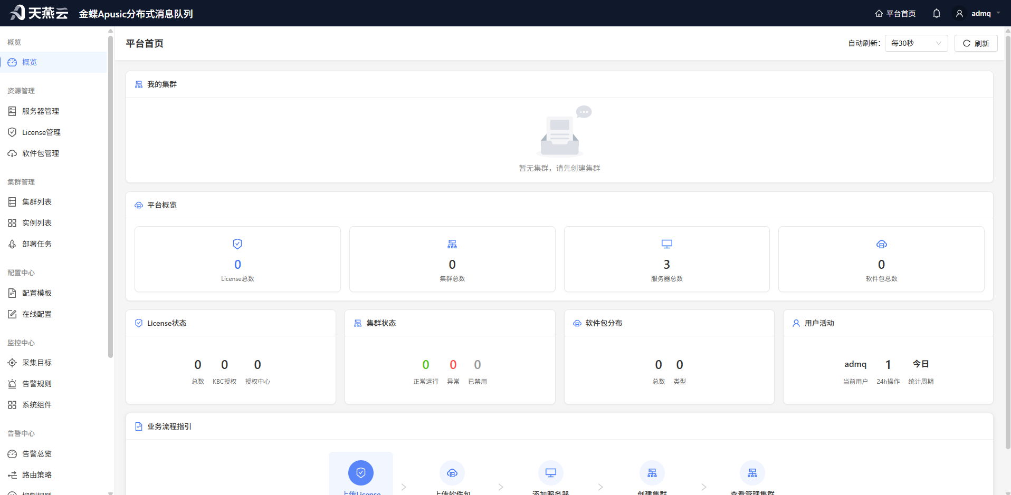Screen dimensions: 1011x495
Task: Click the 上传License step icon
Action: point(361,473)
